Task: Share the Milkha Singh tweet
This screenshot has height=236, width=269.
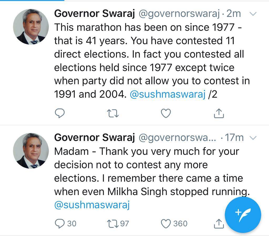Action: tap(219, 223)
